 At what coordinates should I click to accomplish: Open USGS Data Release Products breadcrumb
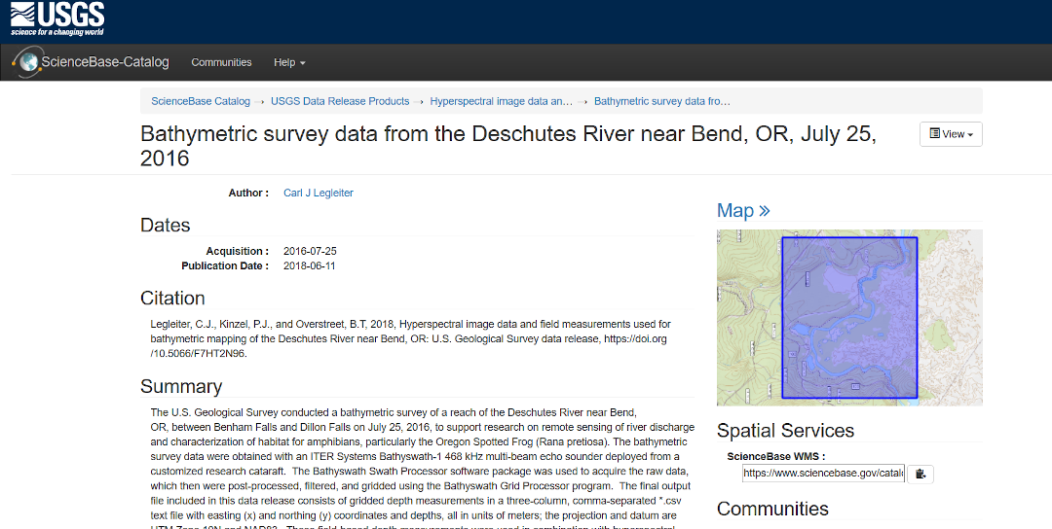(x=340, y=101)
